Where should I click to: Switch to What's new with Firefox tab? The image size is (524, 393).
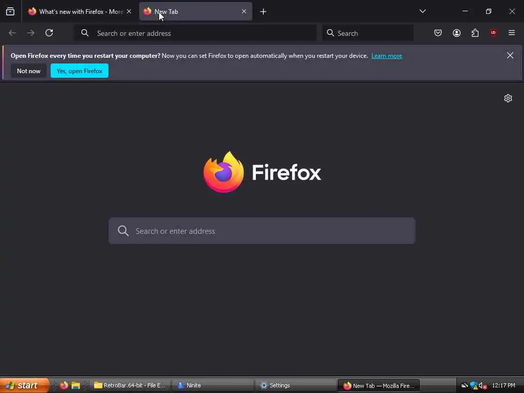click(x=79, y=11)
